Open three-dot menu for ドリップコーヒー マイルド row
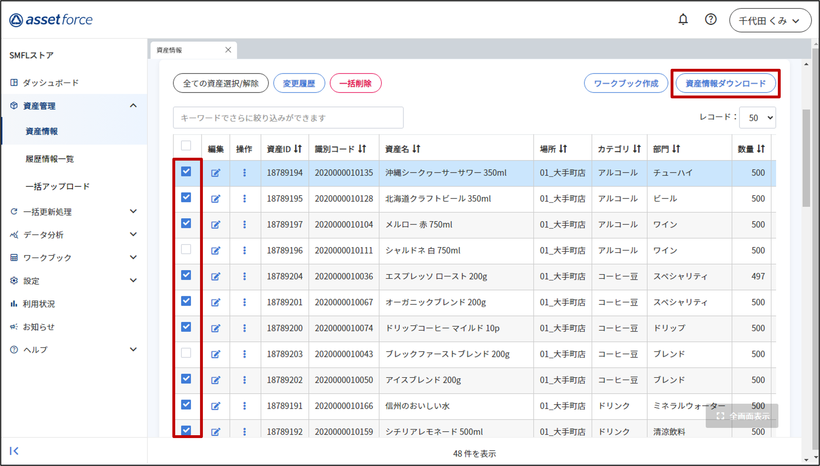The width and height of the screenshot is (820, 466). pos(244,328)
